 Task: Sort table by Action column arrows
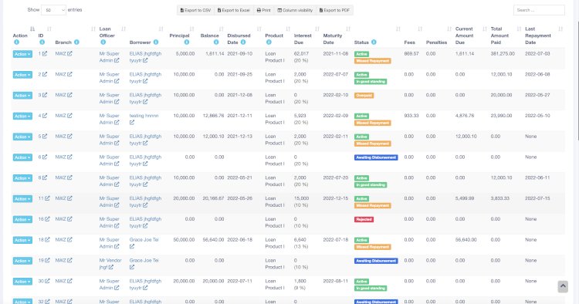click(32, 29)
